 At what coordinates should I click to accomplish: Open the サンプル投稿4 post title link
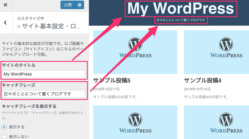tap(203, 81)
